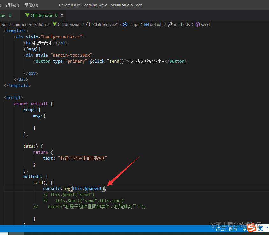269x235 pixels.
Task: Click the commented alert line
Action: (x=90, y=207)
